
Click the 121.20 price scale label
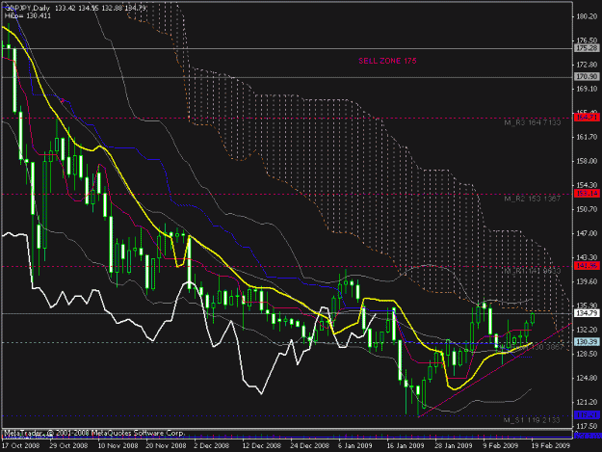(x=588, y=402)
